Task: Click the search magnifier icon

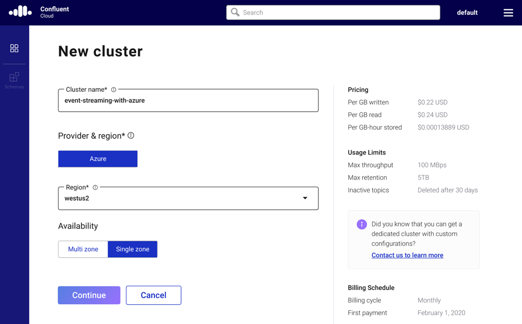Action: [235, 13]
